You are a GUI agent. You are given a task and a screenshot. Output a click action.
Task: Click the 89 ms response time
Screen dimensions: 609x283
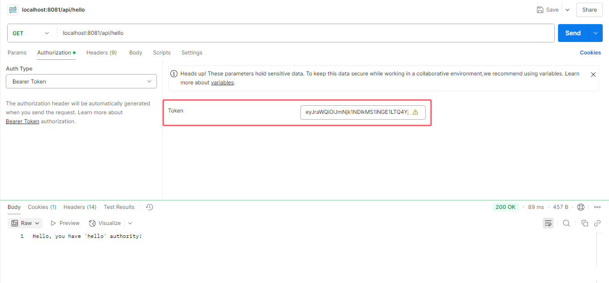(536, 207)
